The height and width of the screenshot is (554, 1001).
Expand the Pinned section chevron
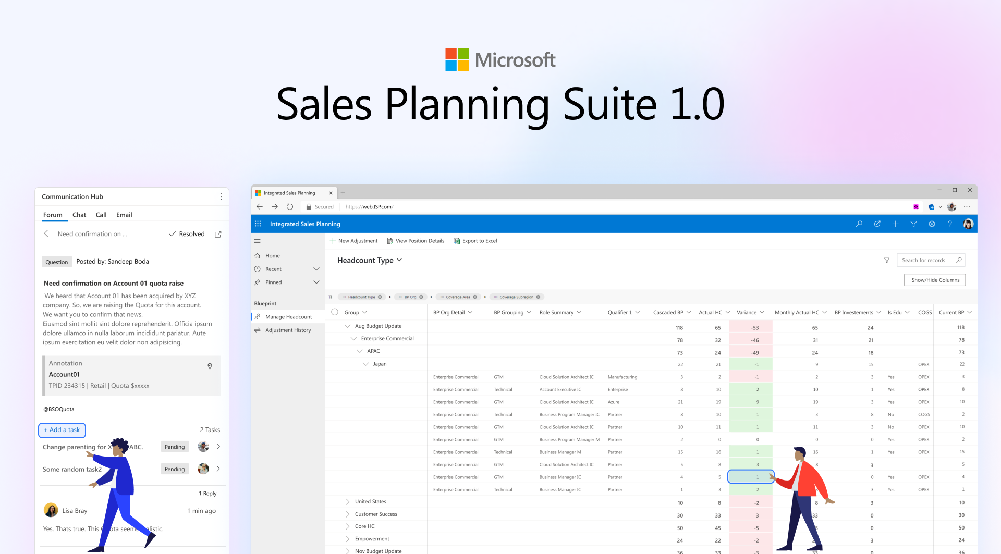pos(316,282)
